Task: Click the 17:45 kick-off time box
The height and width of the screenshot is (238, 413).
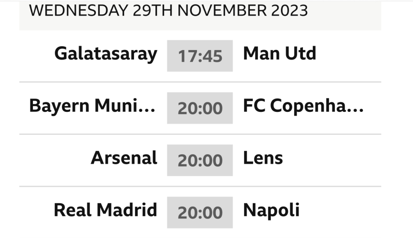Action: pyautogui.click(x=200, y=56)
